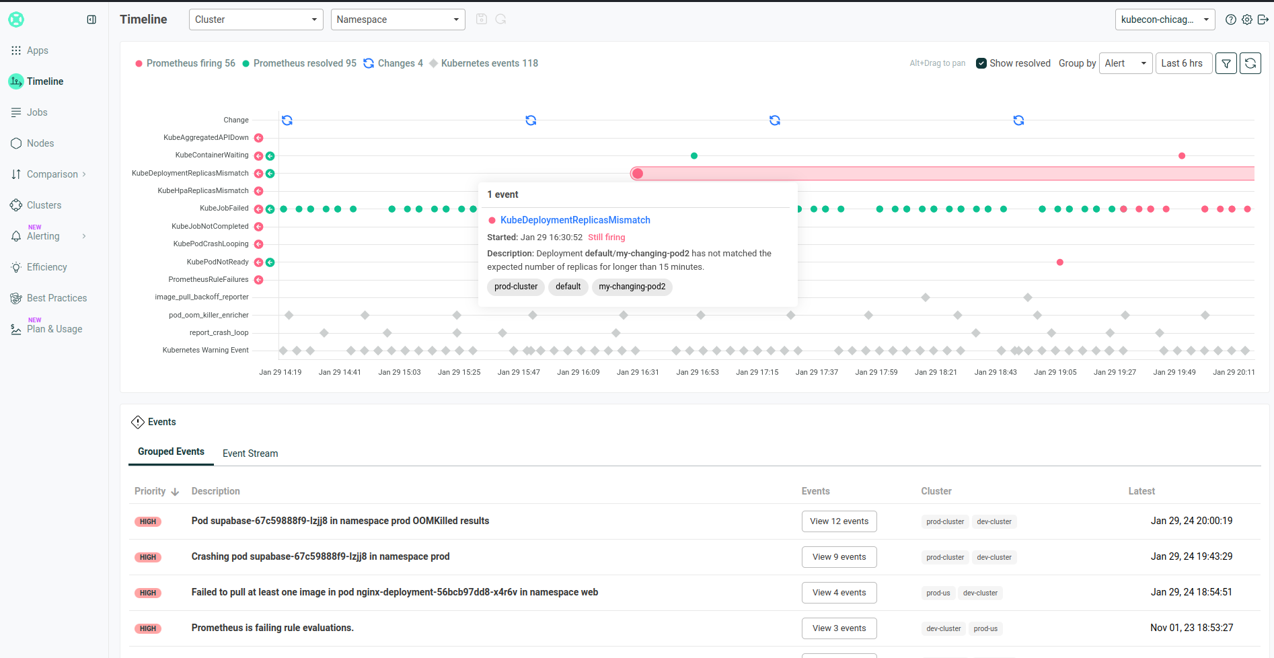Toggle Prometheus firing legend item

(186, 63)
